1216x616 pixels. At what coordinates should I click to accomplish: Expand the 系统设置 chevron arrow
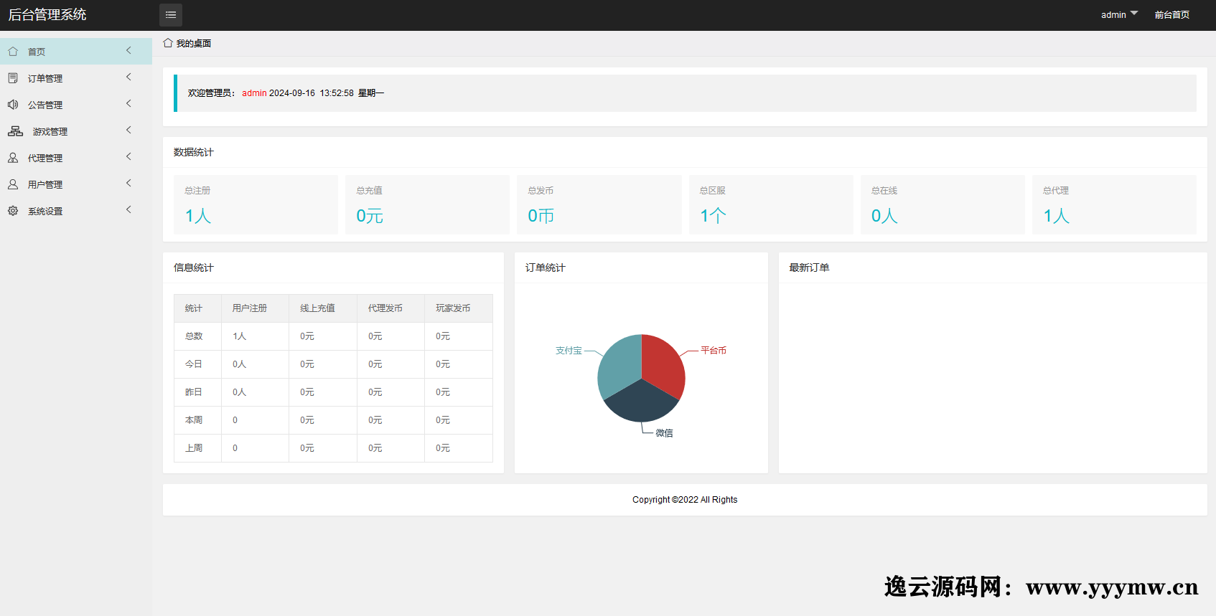pyautogui.click(x=129, y=210)
